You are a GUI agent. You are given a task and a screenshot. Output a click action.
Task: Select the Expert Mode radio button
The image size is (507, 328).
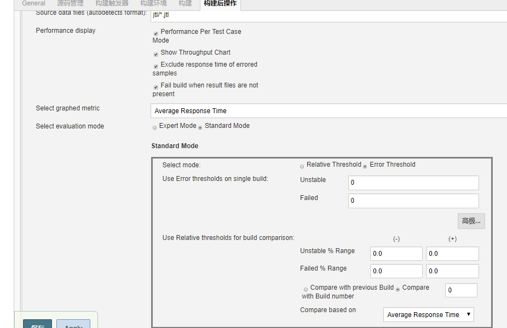pyautogui.click(x=154, y=127)
